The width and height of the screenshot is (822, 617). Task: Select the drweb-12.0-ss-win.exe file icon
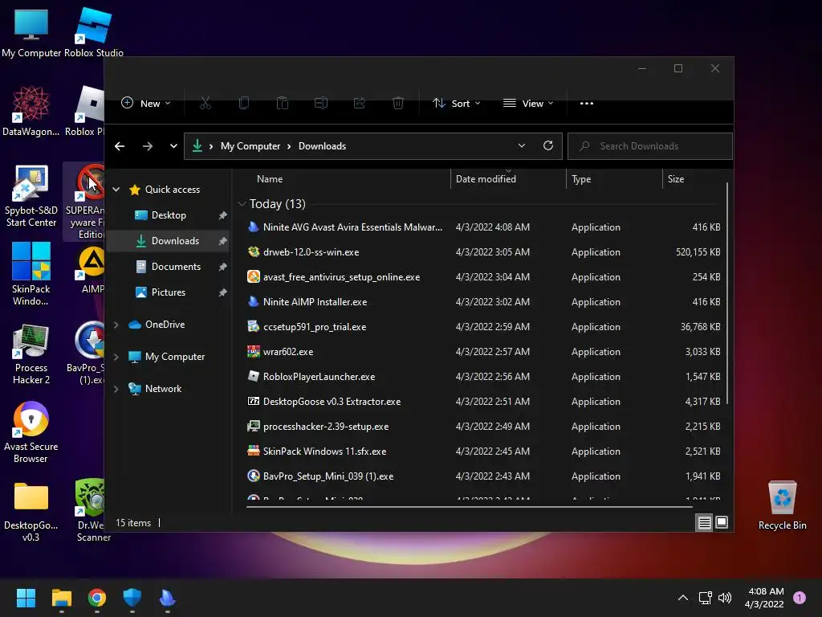pos(254,251)
